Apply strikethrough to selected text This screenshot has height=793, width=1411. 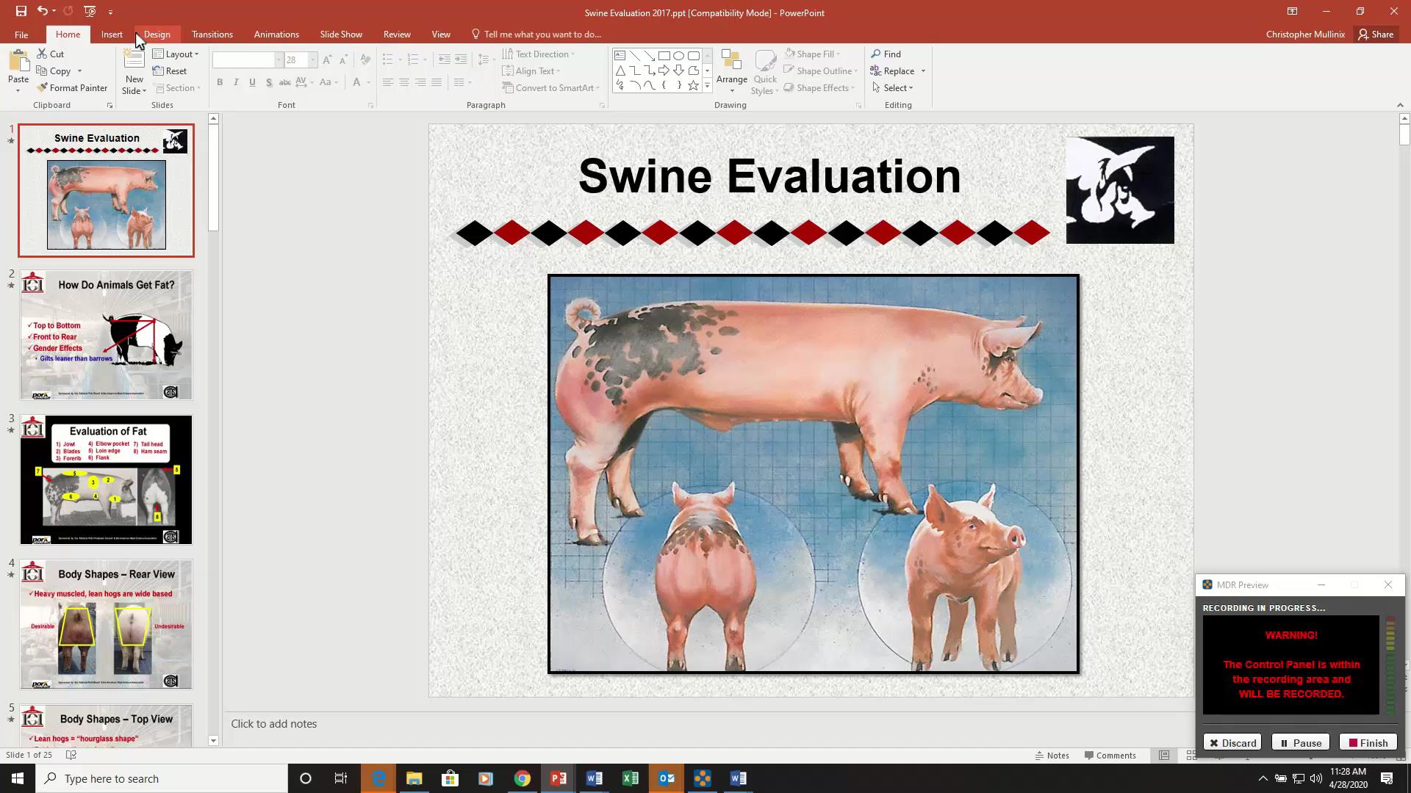click(269, 82)
